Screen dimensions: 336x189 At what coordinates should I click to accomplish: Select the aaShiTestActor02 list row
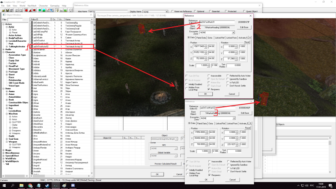(x=62, y=46)
